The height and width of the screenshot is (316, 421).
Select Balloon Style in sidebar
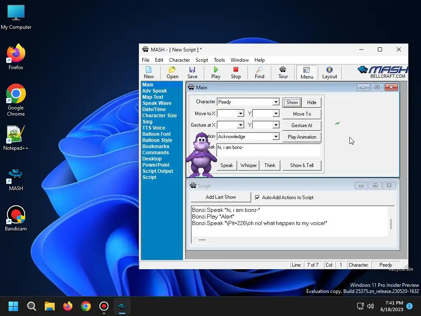coord(157,140)
